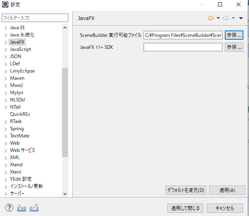Select the サーバー category
Viewport: 249px width, 216px height.
tap(17, 194)
